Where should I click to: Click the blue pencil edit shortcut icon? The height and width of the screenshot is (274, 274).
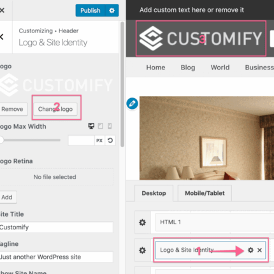(x=132, y=104)
